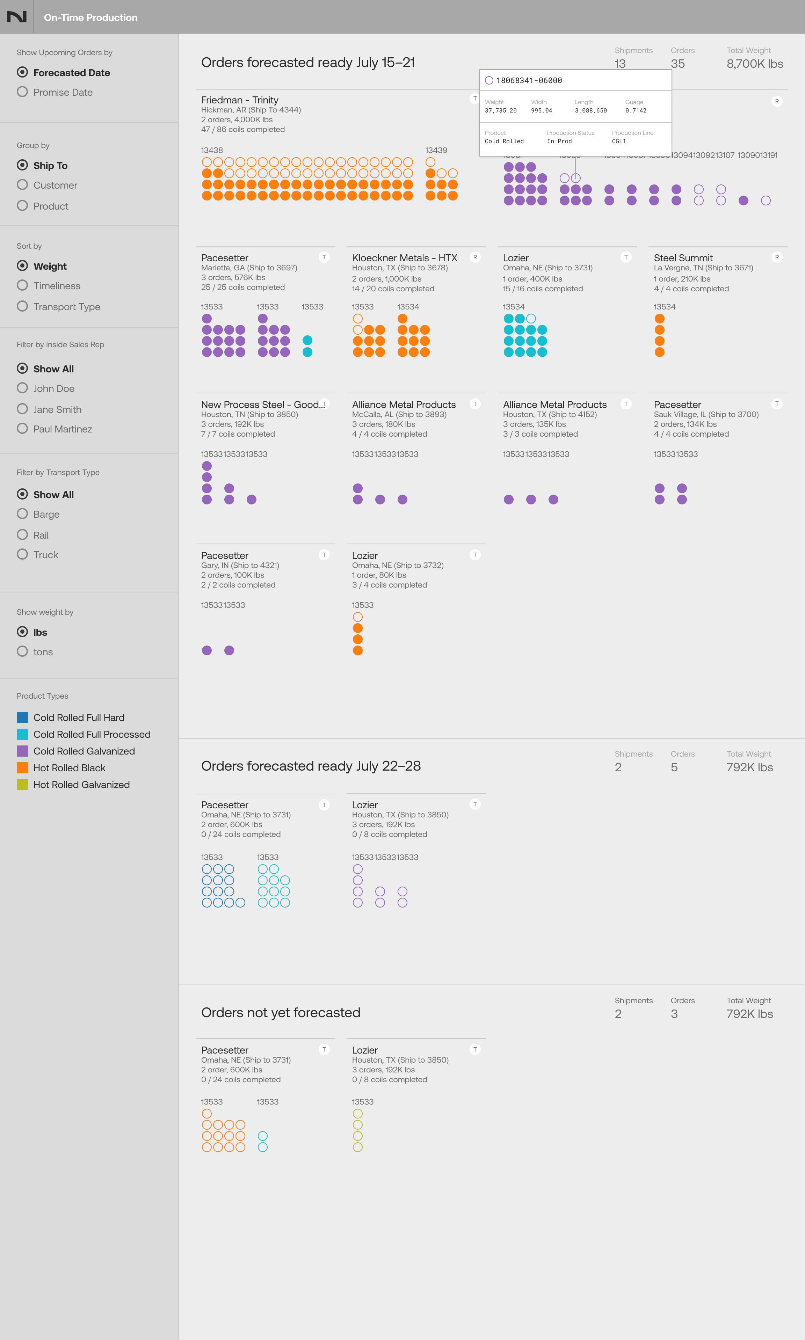
Task: Click Cold Rolled Full Hard color swatch
Action: pyautogui.click(x=22, y=718)
